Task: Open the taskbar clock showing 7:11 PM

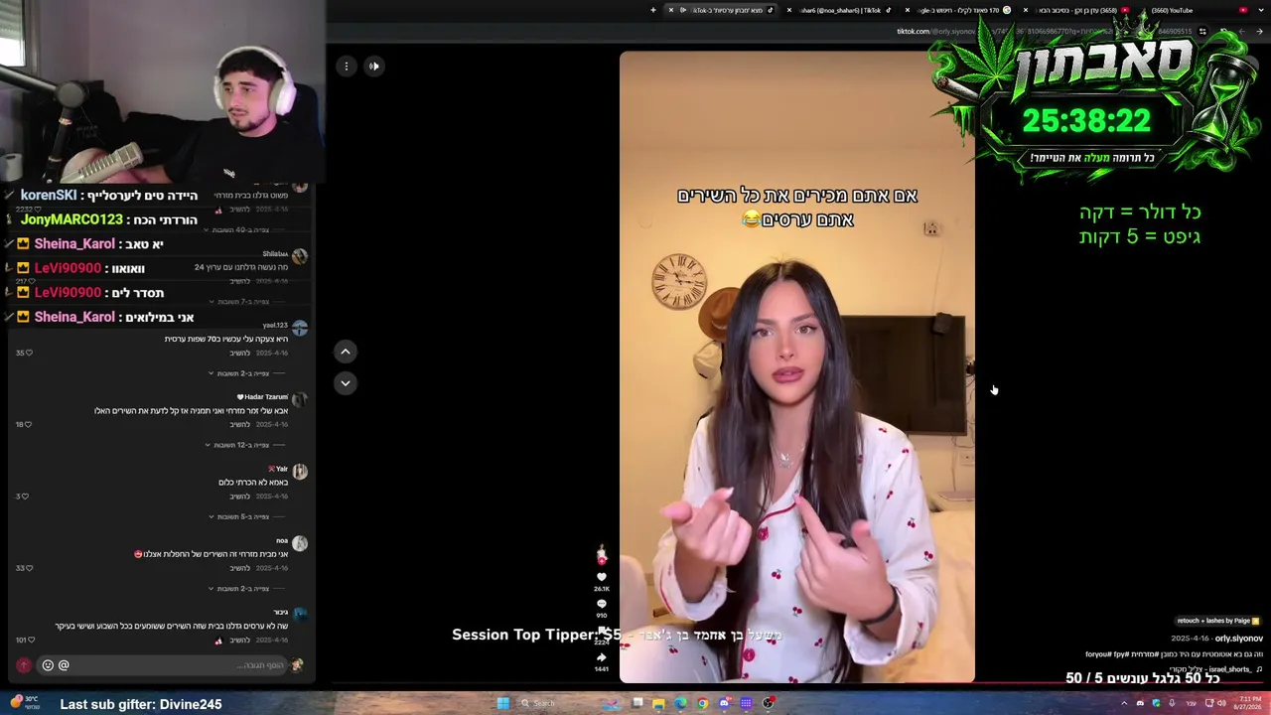Action: coord(1246,703)
